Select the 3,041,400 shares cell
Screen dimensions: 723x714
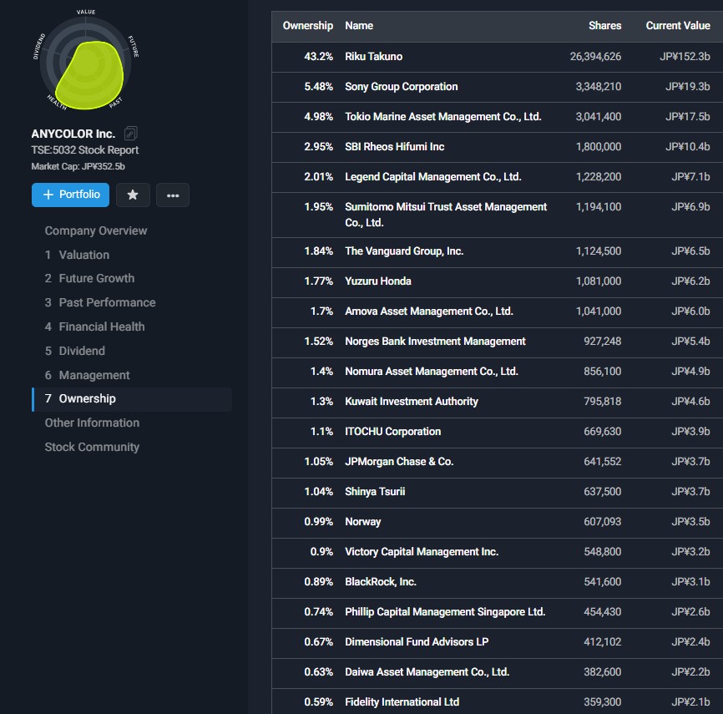(x=598, y=116)
